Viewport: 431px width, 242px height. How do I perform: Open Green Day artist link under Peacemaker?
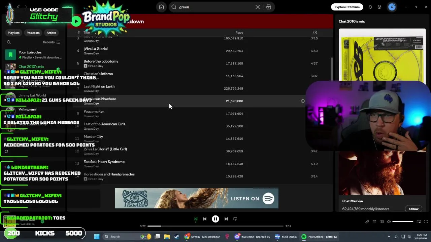tap(91, 116)
